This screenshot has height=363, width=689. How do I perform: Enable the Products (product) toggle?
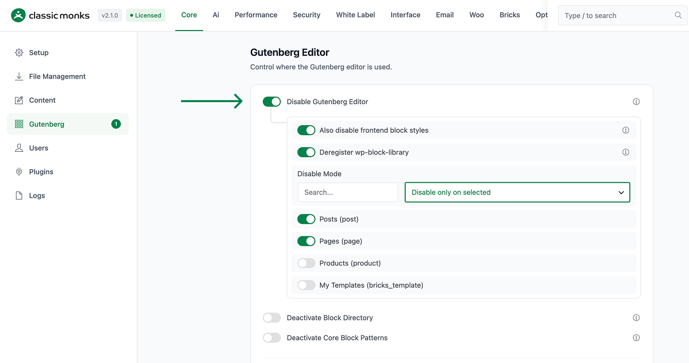pyautogui.click(x=306, y=263)
